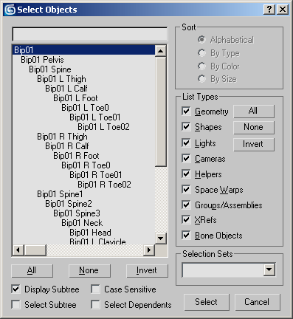Uncheck Geometry list type
This screenshot has height=319, width=293.
(x=187, y=112)
